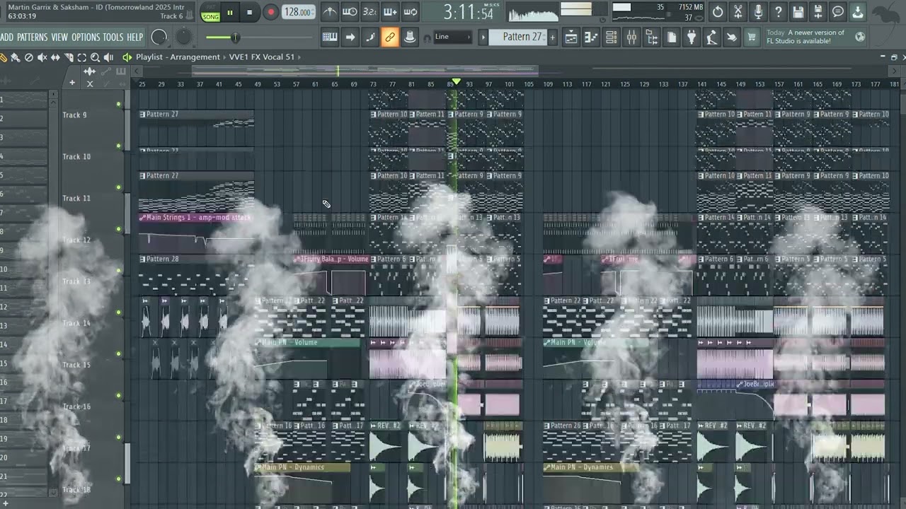Open the audio editor scissors icon
The image size is (906, 509).
(738, 12)
